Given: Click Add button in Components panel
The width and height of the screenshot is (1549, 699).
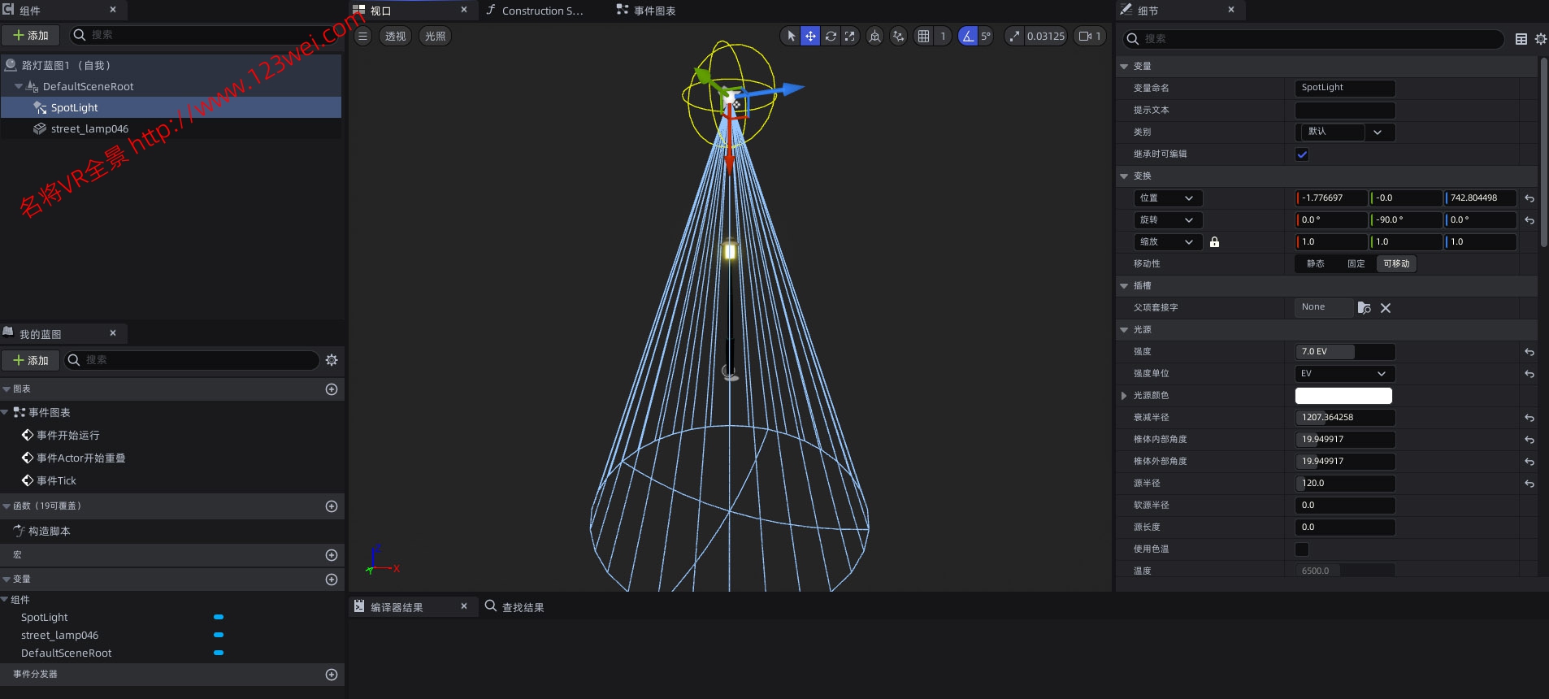Looking at the screenshot, I should coord(31,35).
